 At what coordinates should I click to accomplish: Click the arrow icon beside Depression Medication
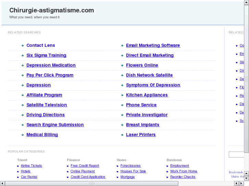pos(23,66)
